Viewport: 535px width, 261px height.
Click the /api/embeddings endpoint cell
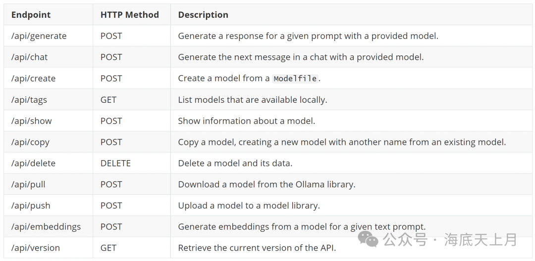tap(46, 227)
